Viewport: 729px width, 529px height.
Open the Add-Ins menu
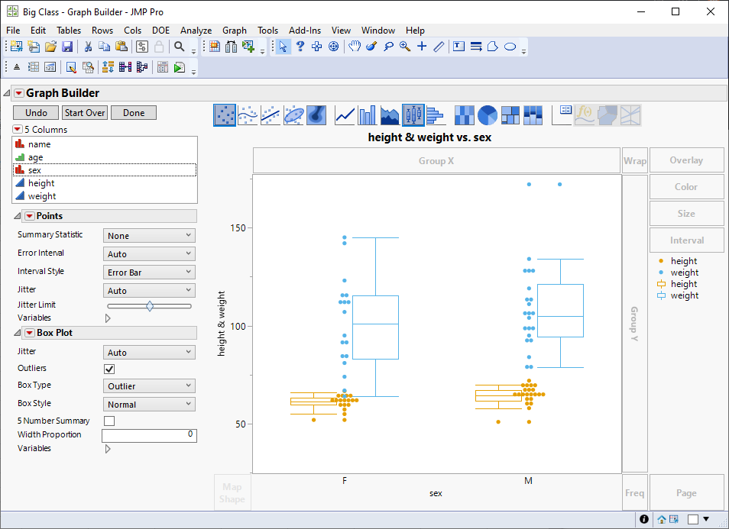304,31
